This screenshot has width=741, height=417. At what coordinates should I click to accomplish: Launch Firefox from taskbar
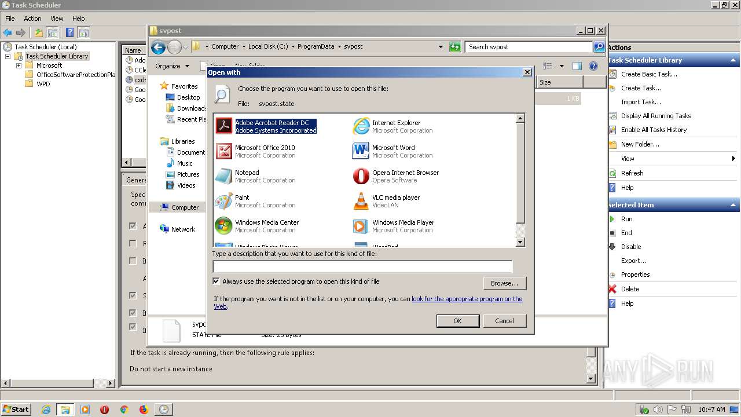[144, 409]
